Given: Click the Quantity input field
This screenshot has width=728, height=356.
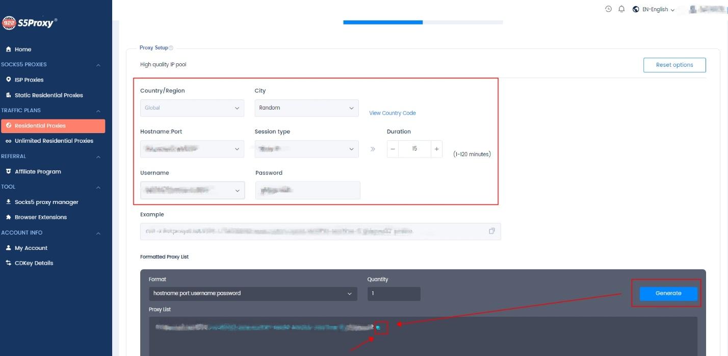Looking at the screenshot, I should click(394, 293).
